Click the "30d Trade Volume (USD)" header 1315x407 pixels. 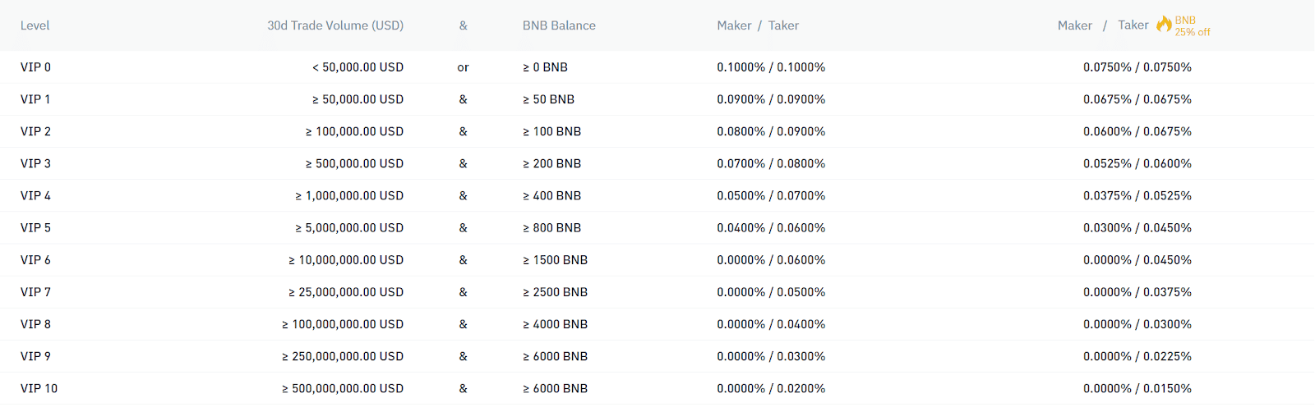click(335, 25)
